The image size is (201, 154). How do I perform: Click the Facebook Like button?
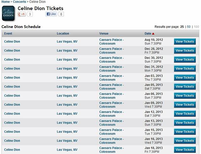click(x=51, y=14)
